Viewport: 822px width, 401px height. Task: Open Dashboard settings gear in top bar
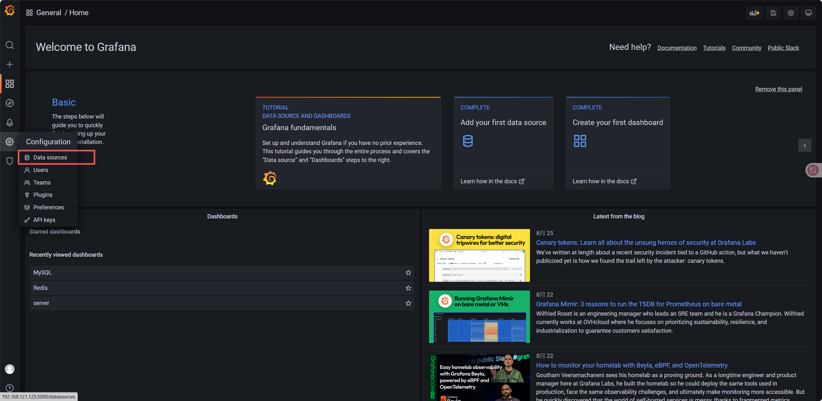[x=791, y=13]
